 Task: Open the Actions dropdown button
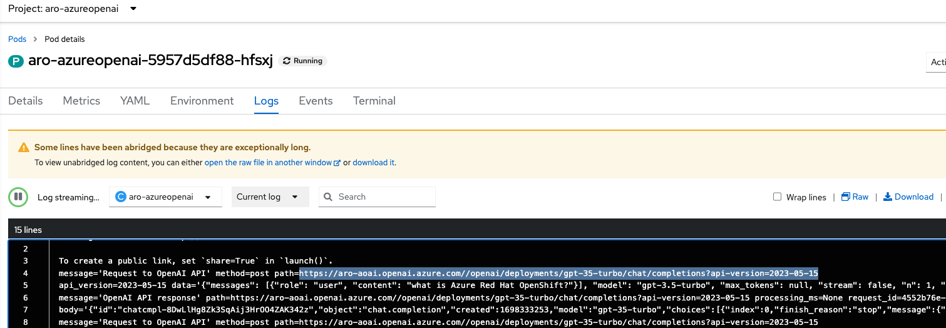pos(936,62)
